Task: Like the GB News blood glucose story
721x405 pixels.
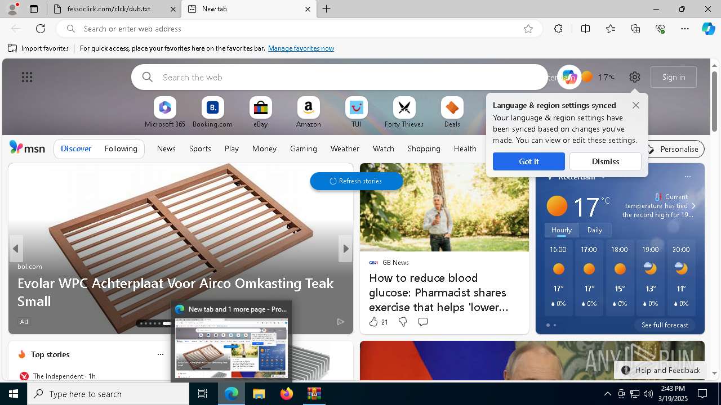Action: coord(378,322)
